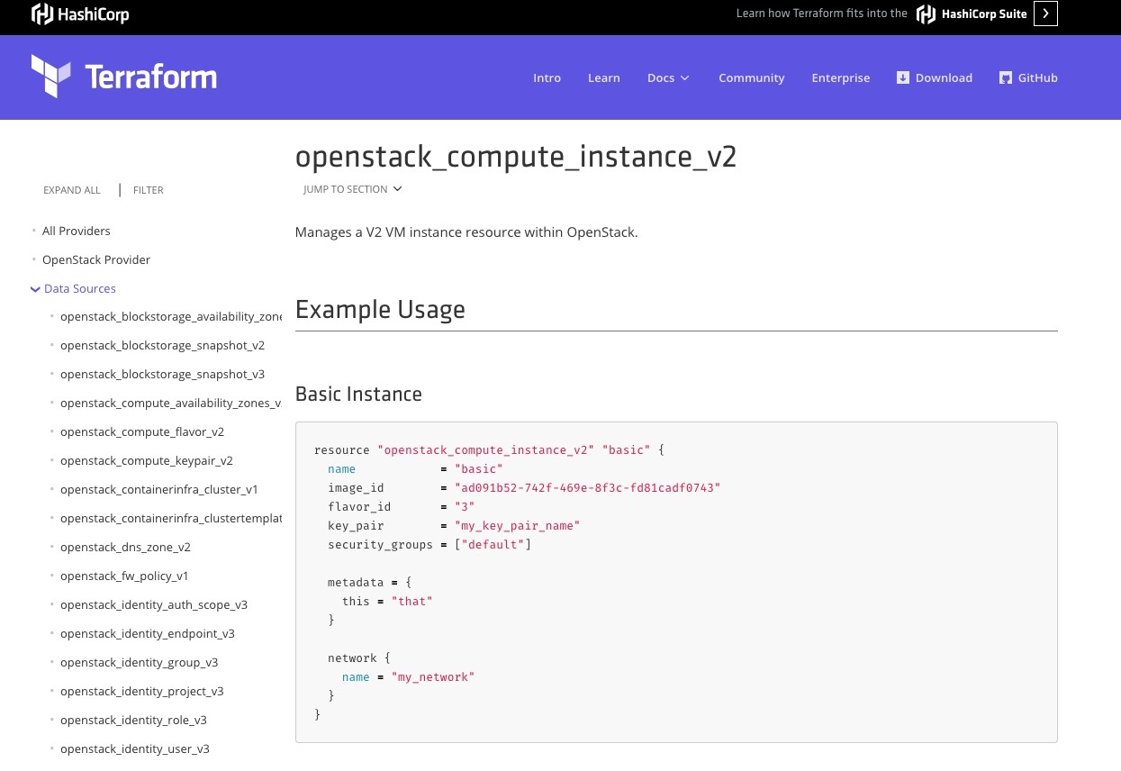Click the Filter sidebar button
The width and height of the screenshot is (1121, 771).
pos(148,190)
